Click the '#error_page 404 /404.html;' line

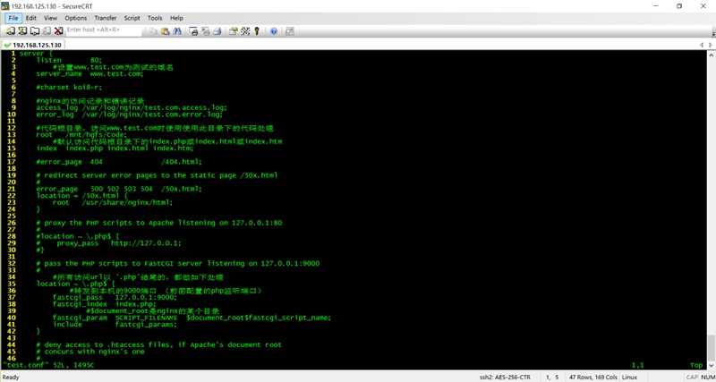119,162
